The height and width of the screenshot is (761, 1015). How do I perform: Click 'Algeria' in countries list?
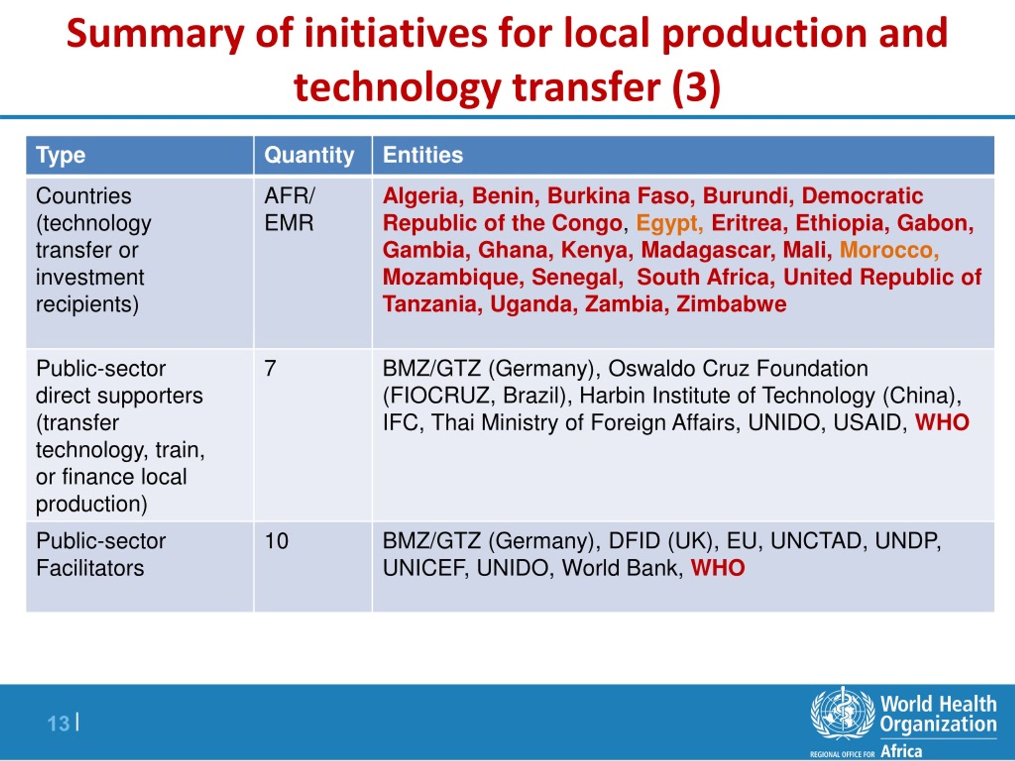point(420,196)
